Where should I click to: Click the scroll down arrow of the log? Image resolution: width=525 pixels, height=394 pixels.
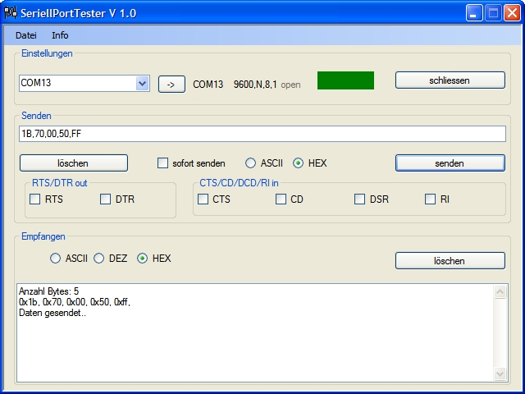pyautogui.click(x=500, y=373)
